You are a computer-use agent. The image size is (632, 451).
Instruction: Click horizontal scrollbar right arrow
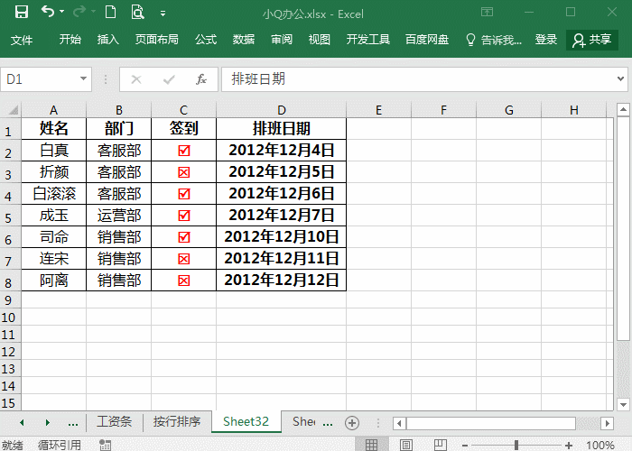point(607,423)
